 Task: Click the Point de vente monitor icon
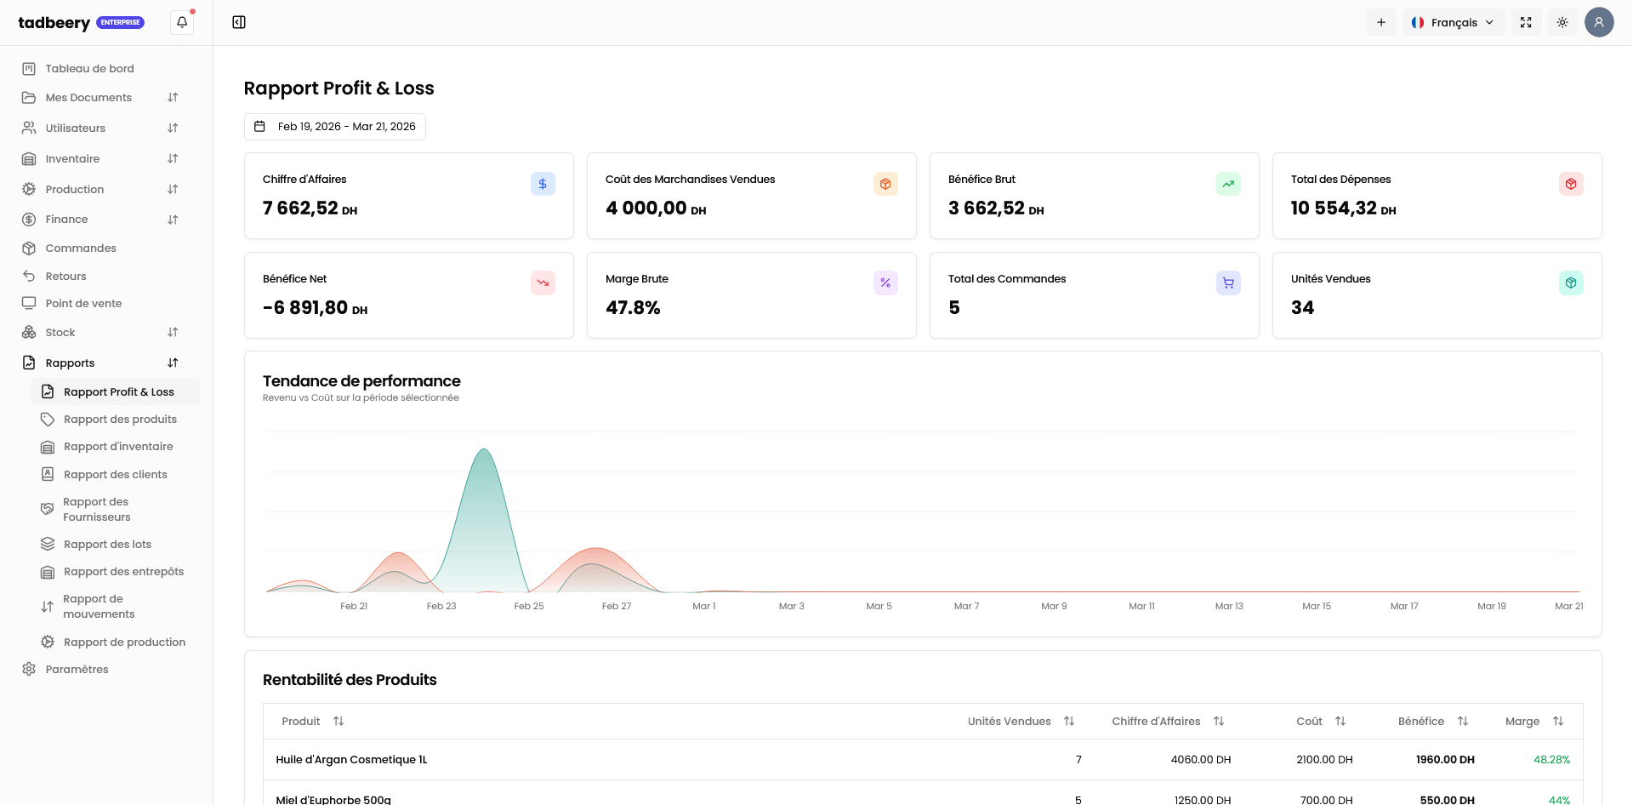[29, 303]
